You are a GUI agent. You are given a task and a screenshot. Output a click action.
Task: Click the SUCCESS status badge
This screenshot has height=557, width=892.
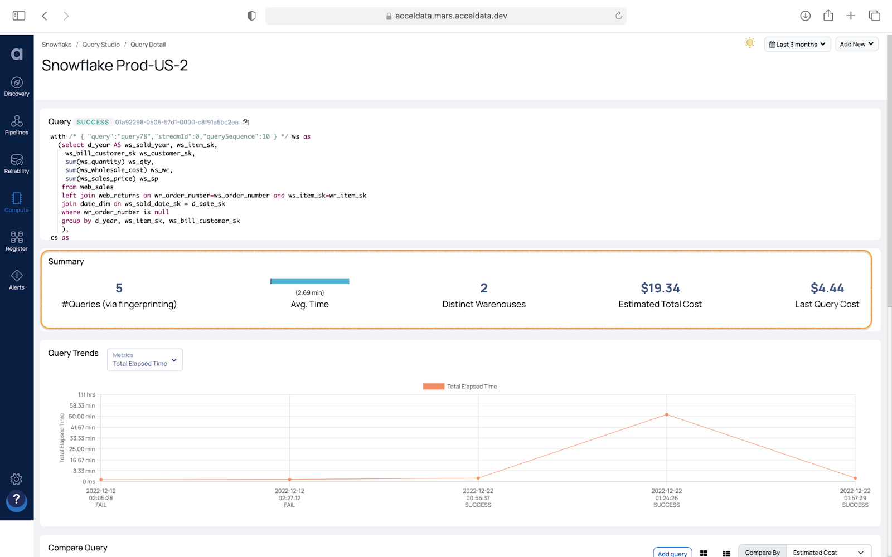click(93, 122)
